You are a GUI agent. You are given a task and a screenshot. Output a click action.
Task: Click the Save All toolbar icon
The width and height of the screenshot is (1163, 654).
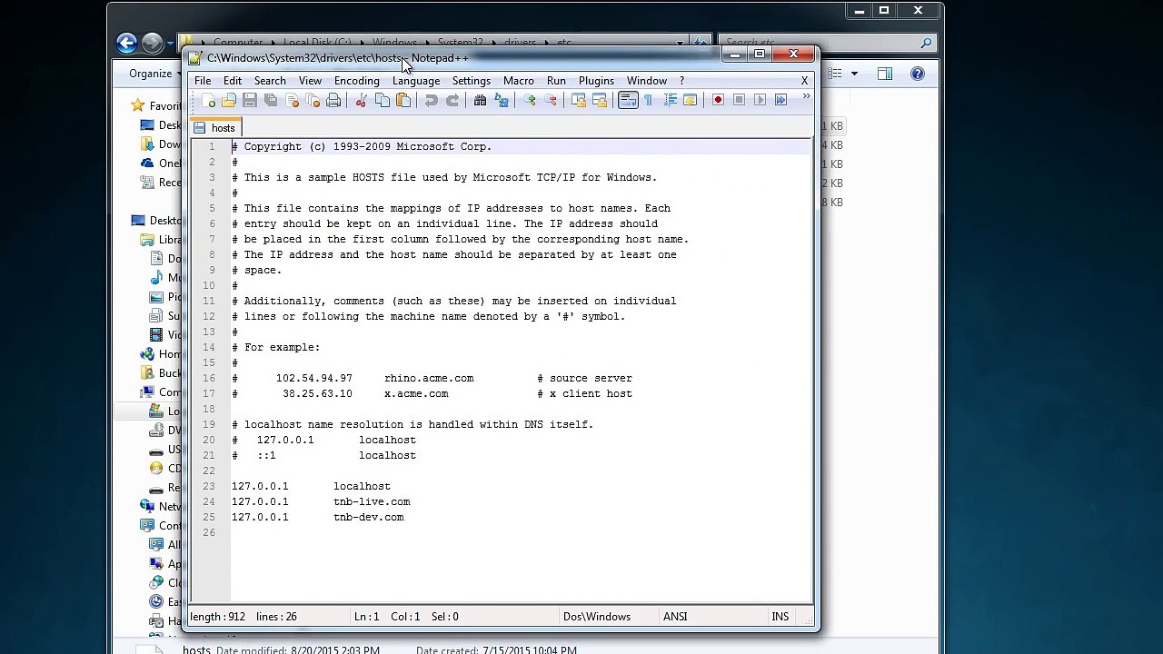(x=271, y=100)
